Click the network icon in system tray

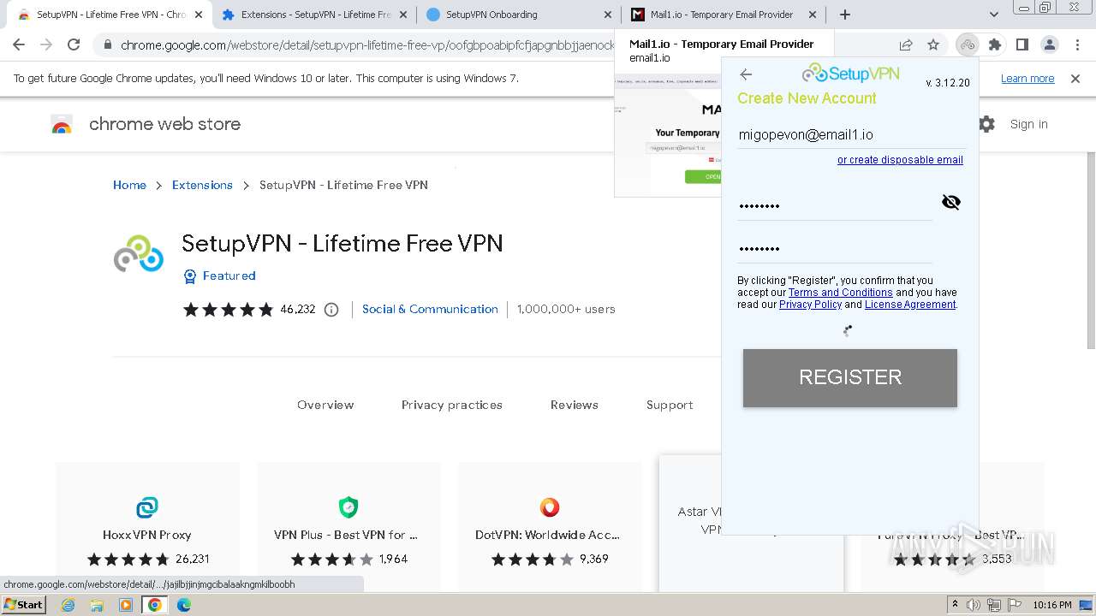point(993,605)
